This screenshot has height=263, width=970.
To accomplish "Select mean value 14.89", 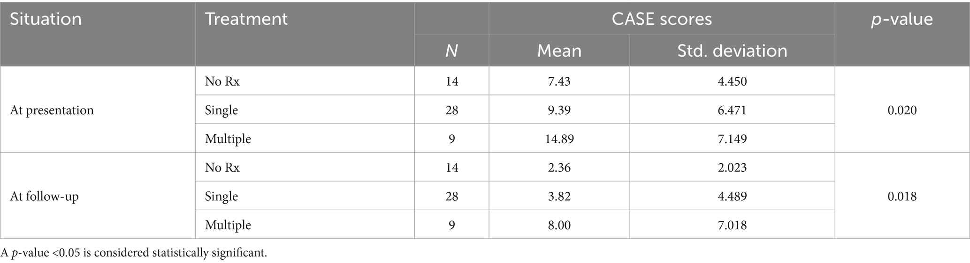I will click(559, 139).
